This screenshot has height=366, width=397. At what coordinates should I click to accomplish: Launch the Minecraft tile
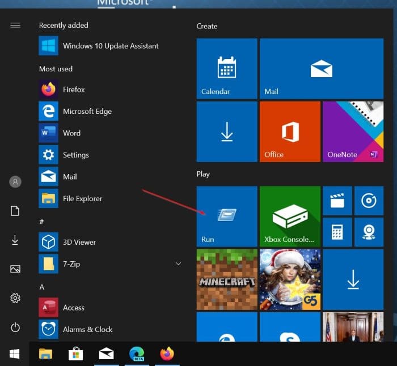click(x=227, y=279)
